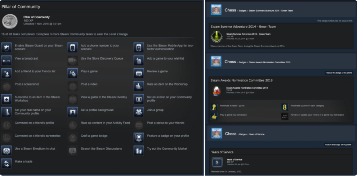The image size is (357, 176).
Task: Select the Make a trade arrows icon
Action: [x=6, y=164]
